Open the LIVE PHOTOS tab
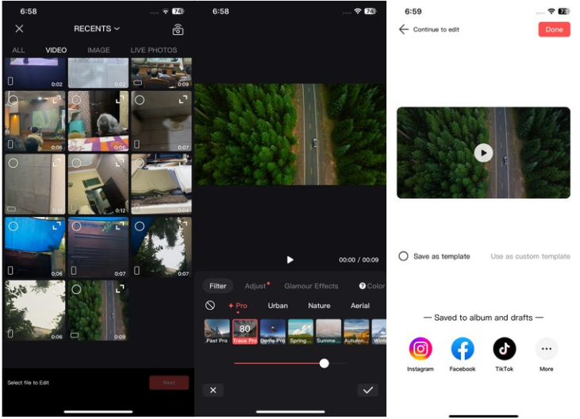 (x=153, y=50)
